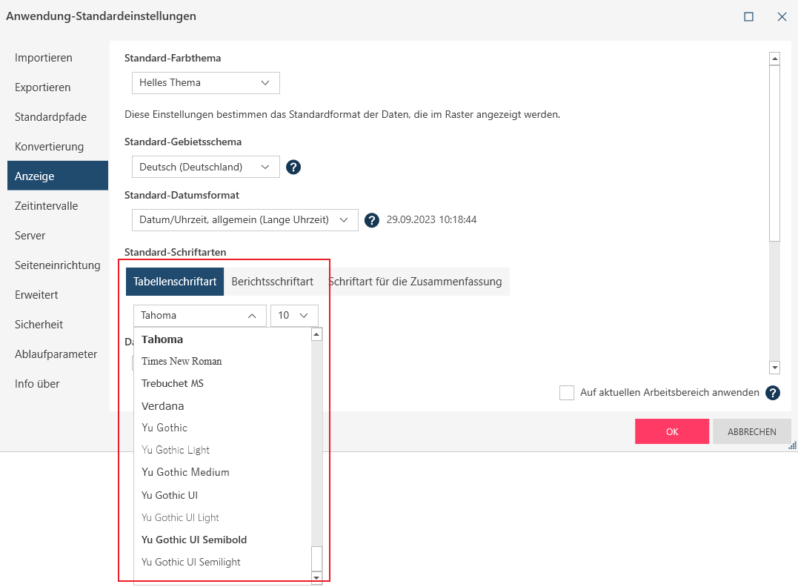Switch to Berichtsschriftart tab
Screen dimensions: 798x587
click(x=272, y=282)
